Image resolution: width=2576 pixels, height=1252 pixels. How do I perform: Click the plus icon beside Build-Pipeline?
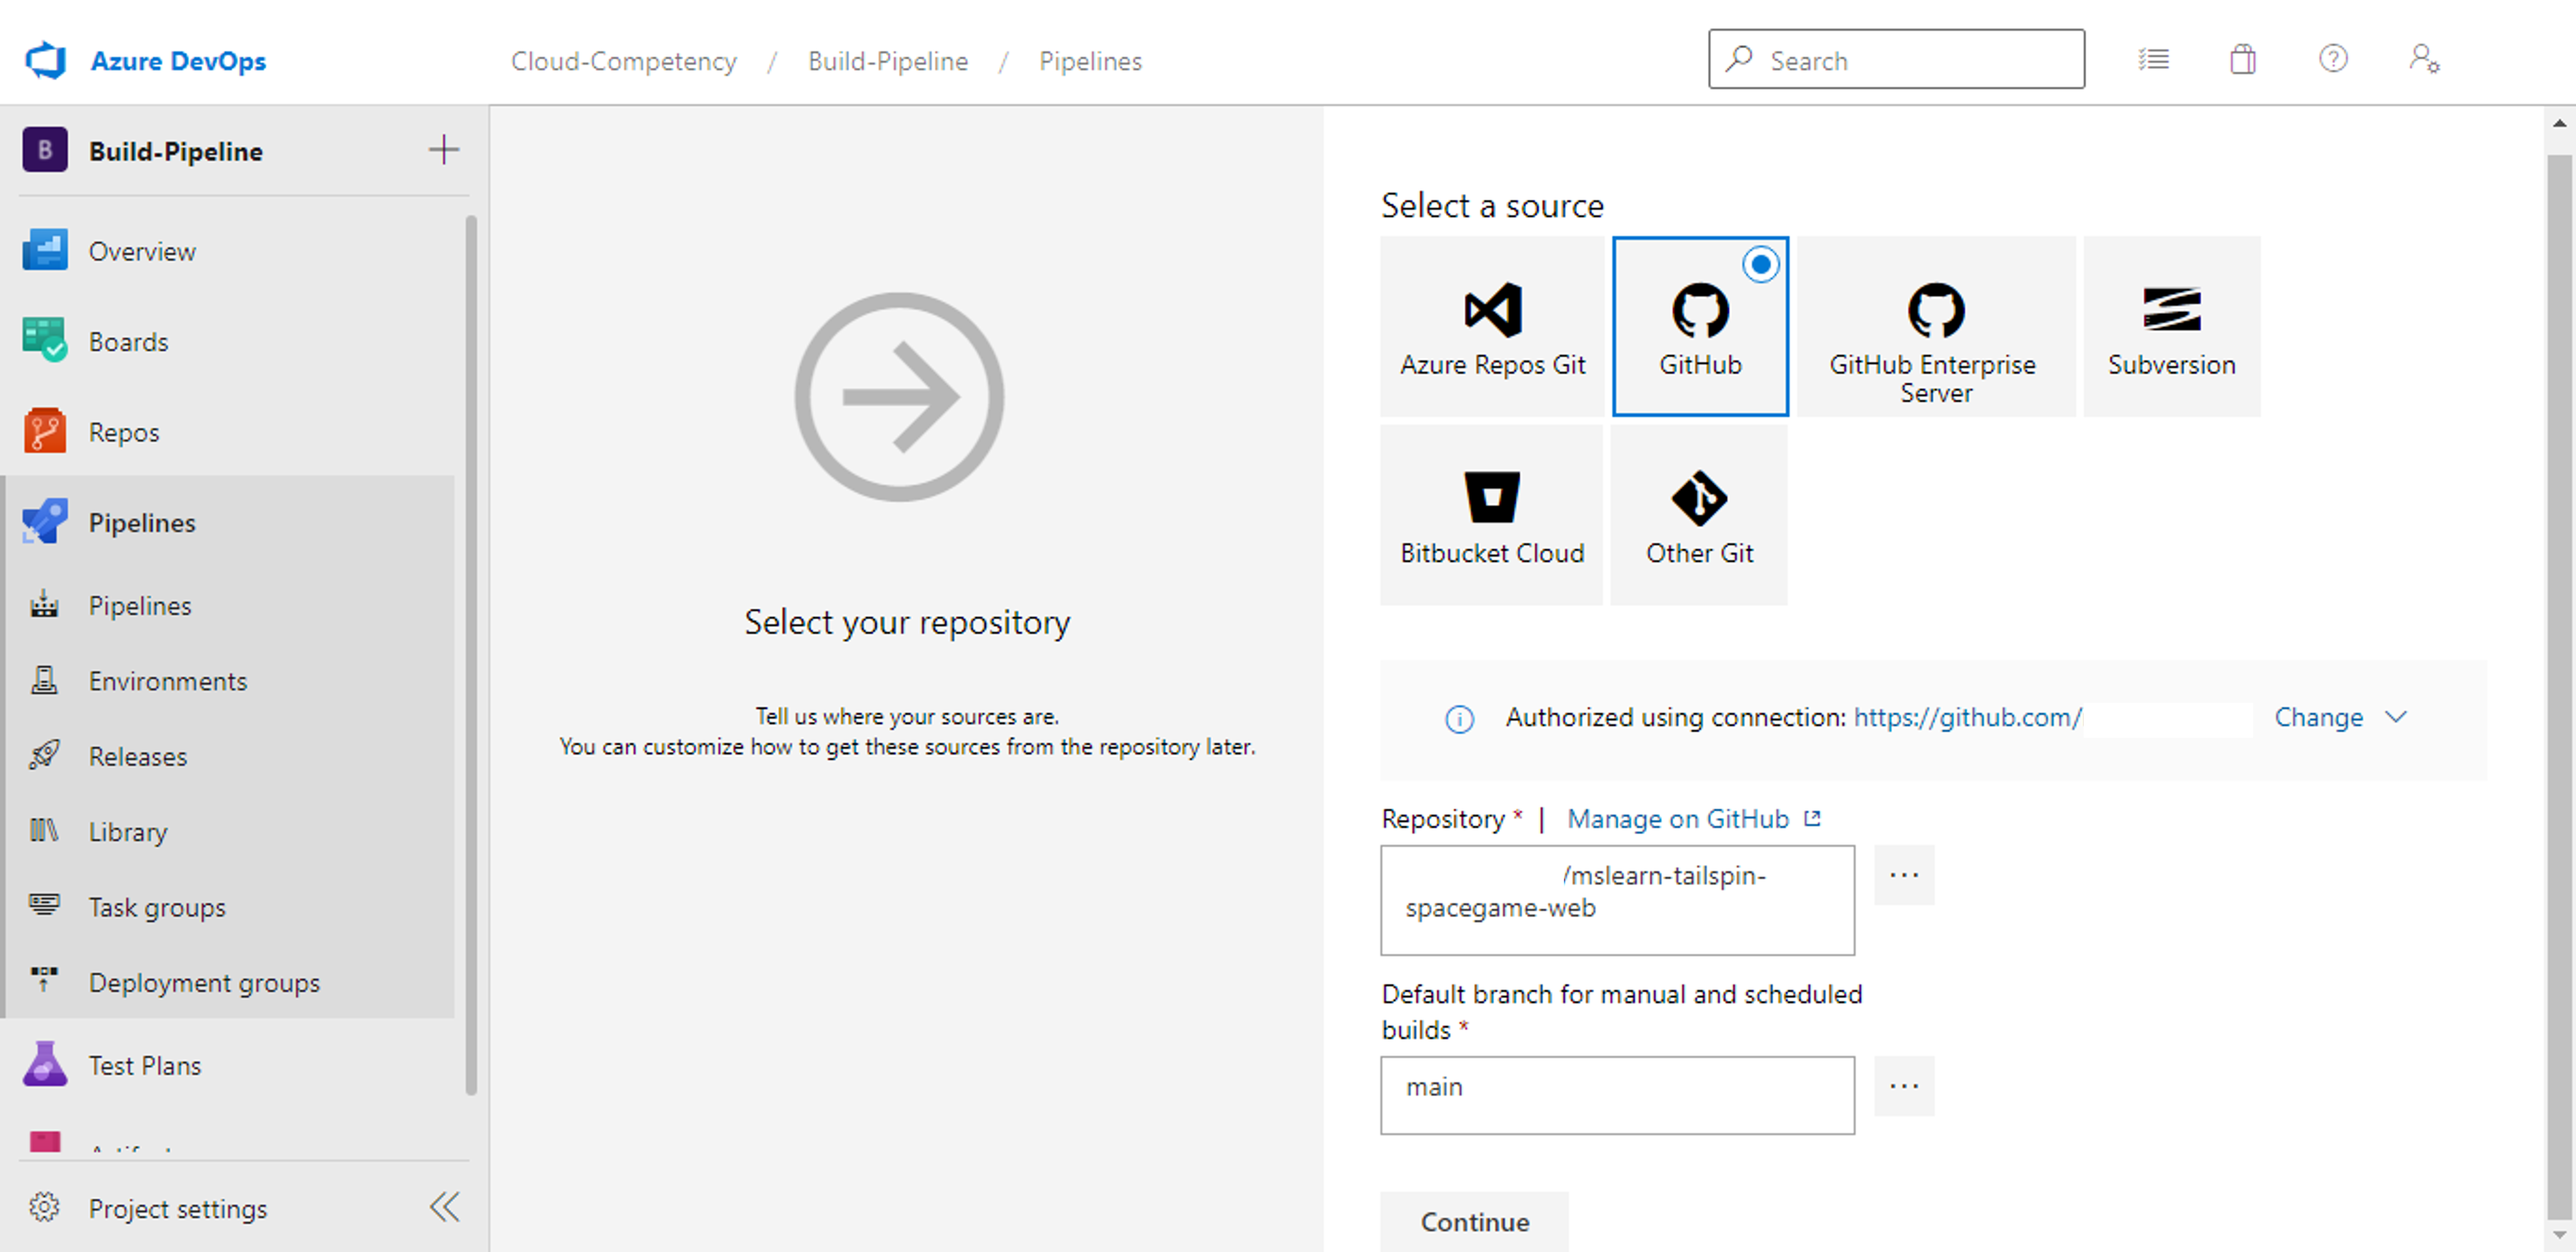point(443,150)
